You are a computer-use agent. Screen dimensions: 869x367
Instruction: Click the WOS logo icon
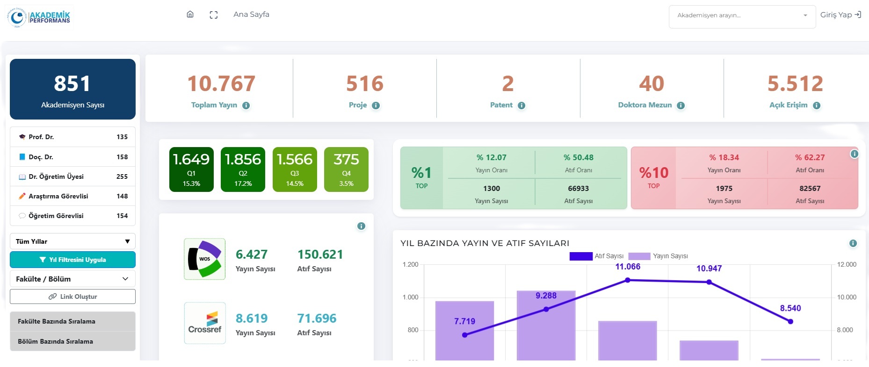tap(205, 259)
